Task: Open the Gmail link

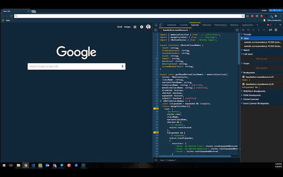Action: click(x=119, y=27)
